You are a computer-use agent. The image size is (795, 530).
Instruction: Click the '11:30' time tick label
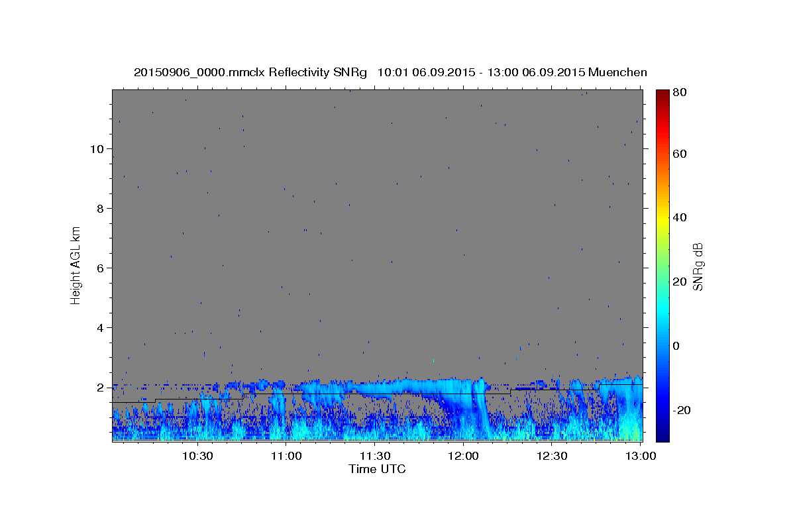point(374,456)
